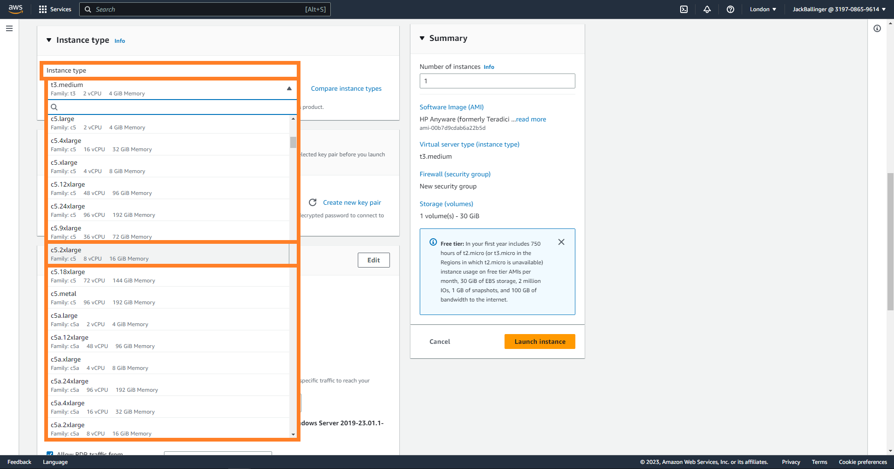Open Storage (volumes) link

coord(446,204)
